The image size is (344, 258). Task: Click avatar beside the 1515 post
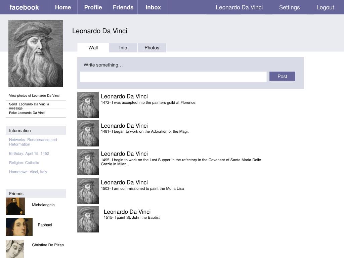(x=88, y=219)
